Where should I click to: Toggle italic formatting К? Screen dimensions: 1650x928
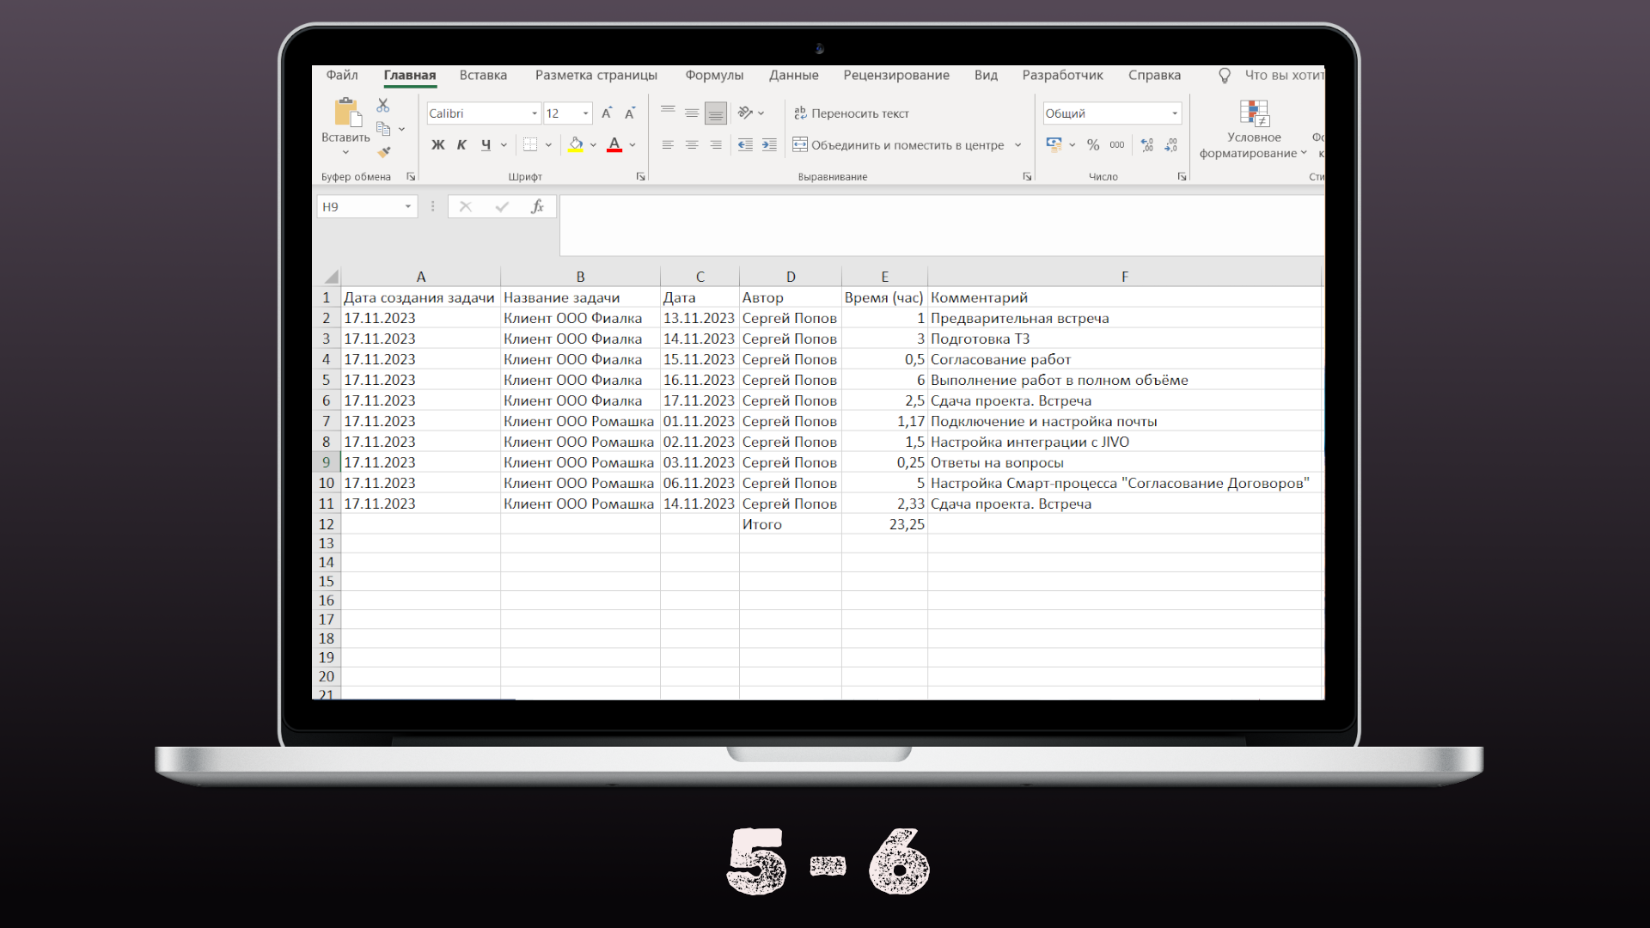[x=461, y=145]
